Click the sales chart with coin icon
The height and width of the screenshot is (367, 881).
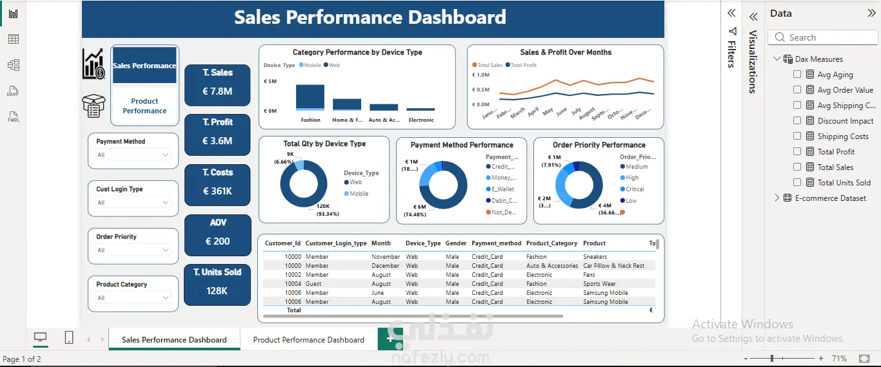point(94,64)
